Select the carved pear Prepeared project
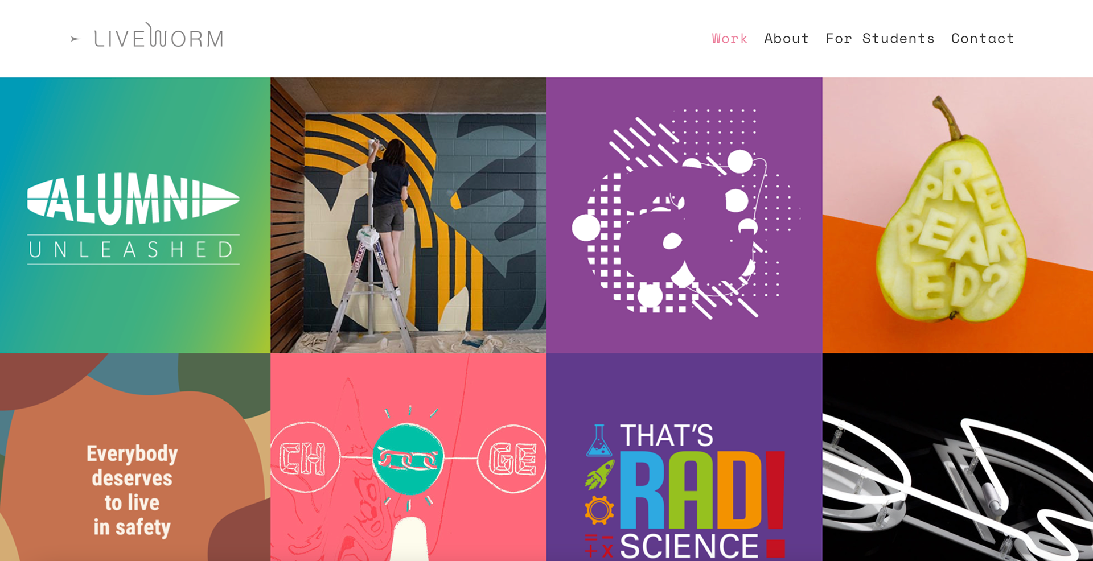 click(x=958, y=215)
